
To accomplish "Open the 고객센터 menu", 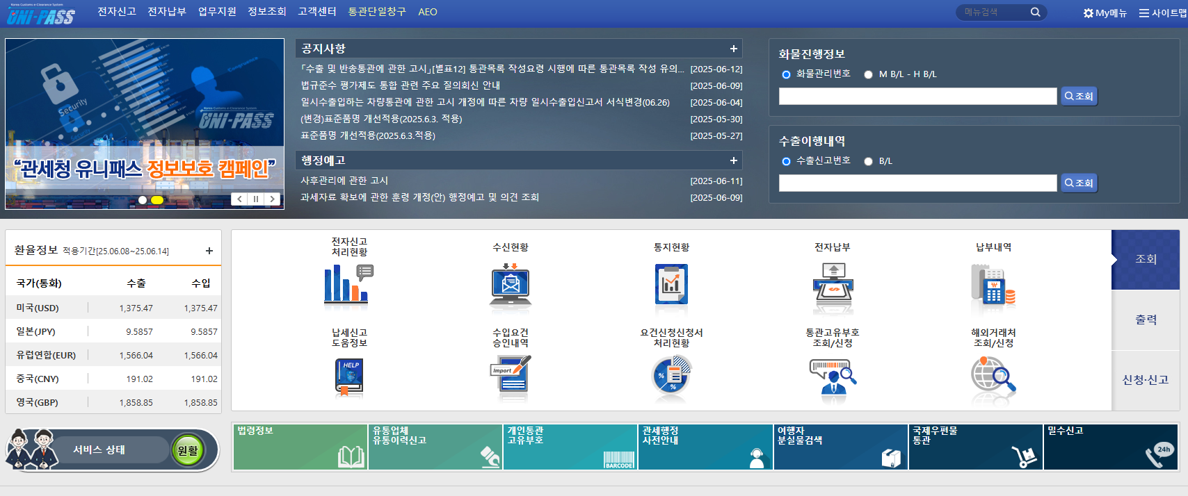I will [x=317, y=12].
